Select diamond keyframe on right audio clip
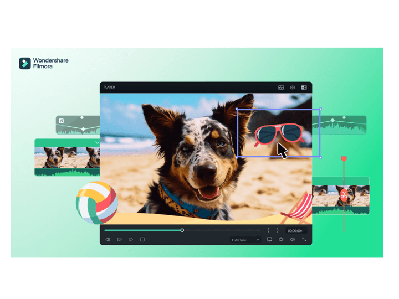The height and width of the screenshot is (299, 399). (x=332, y=120)
